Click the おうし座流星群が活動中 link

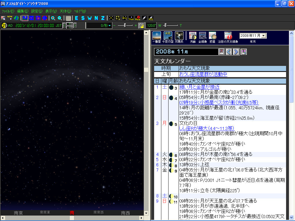click(x=203, y=74)
